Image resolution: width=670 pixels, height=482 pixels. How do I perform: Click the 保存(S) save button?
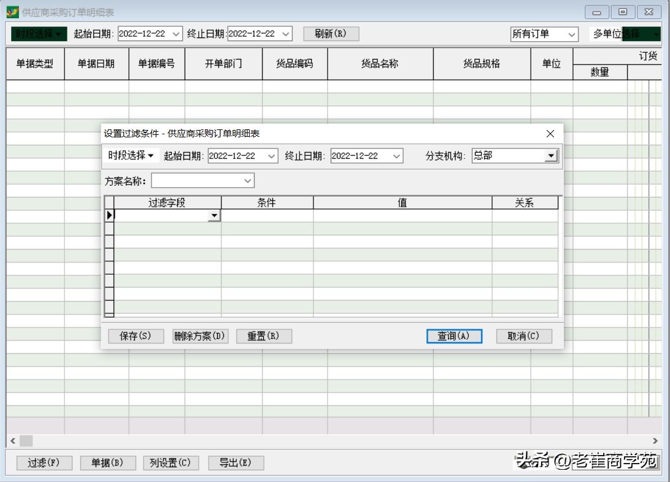[x=136, y=335]
